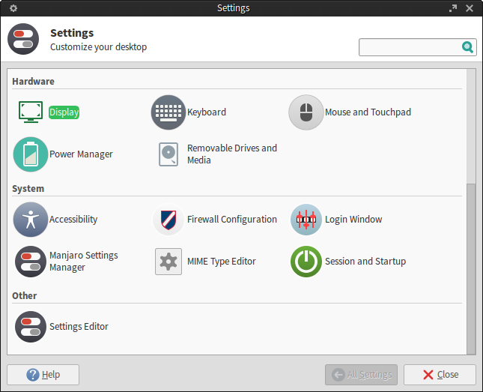This screenshot has height=392, width=483.
Task: Click the Help button
Action: click(x=43, y=375)
